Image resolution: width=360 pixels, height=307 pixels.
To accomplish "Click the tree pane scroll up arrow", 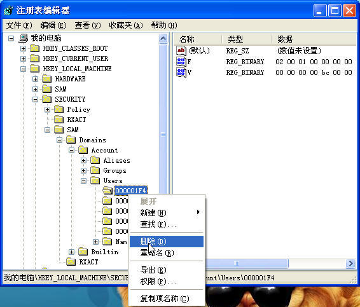I will pyautogui.click(x=163, y=38).
